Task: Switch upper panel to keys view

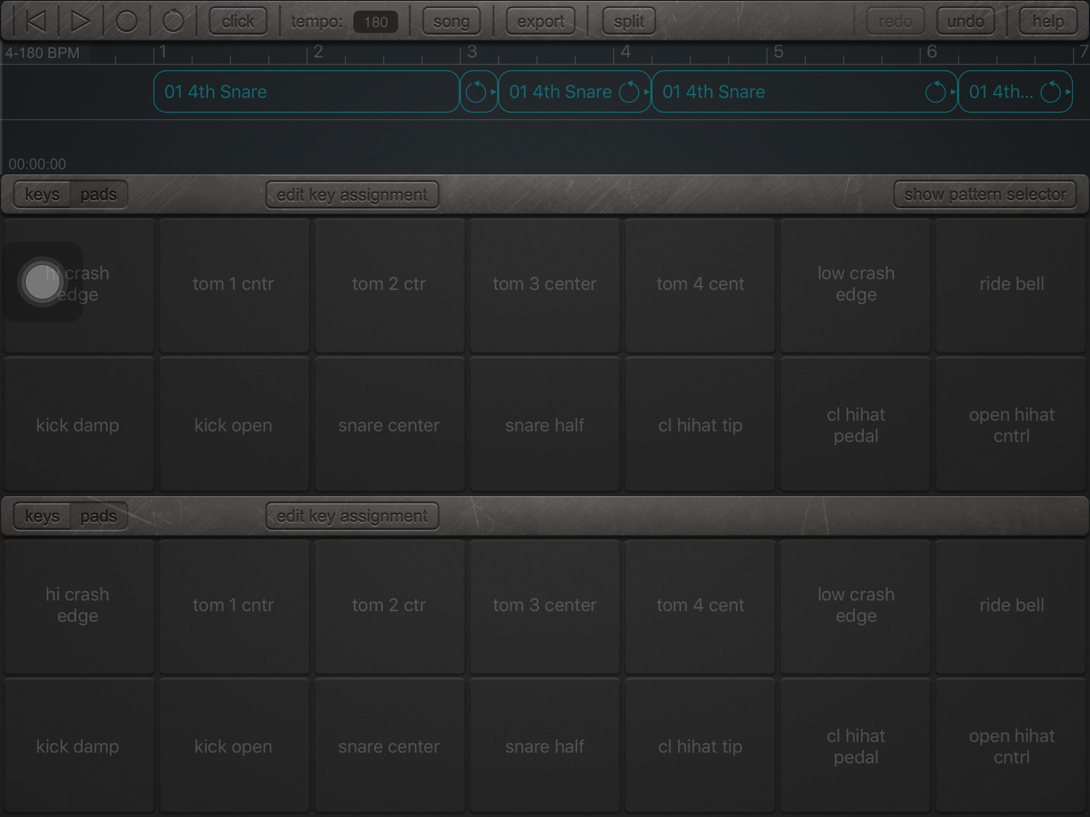Action: (x=42, y=195)
